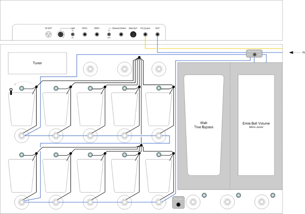This screenshot has height=214, width=305.
Task: Click the LED below the Ernie Ball Volume pedal
Action: click(273, 195)
